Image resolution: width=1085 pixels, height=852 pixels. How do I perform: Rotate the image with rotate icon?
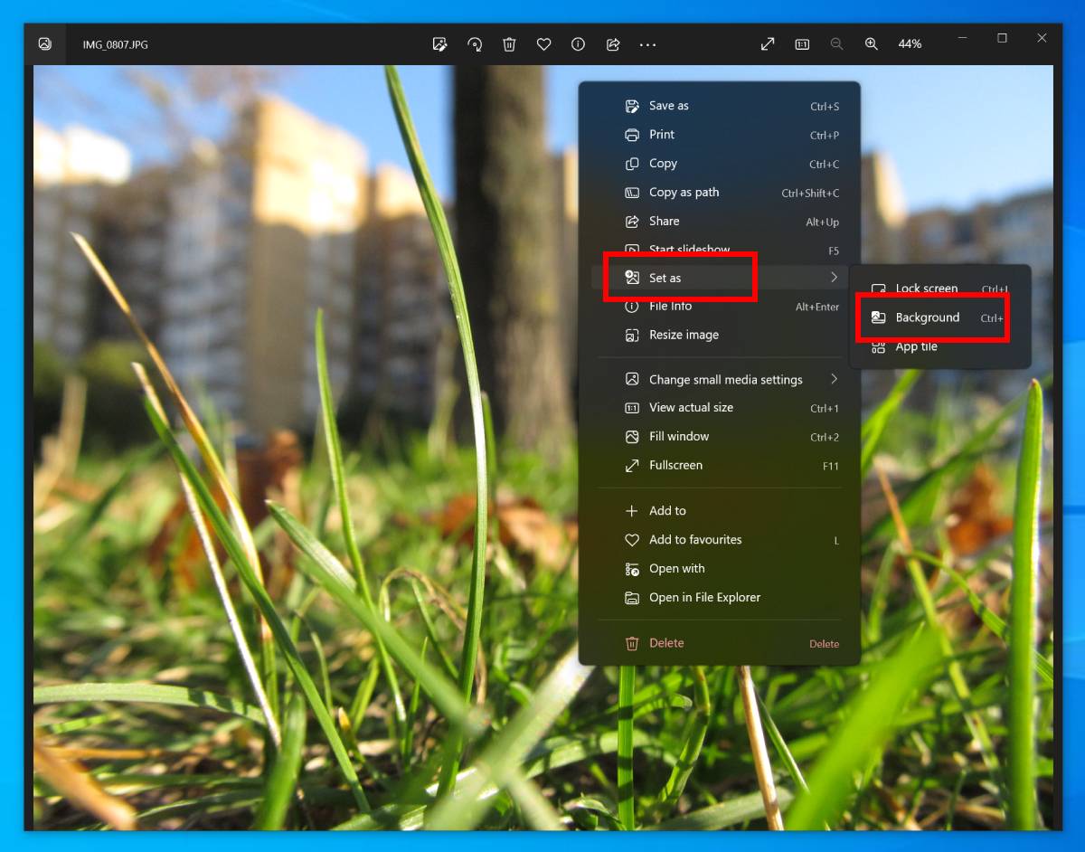click(x=475, y=43)
